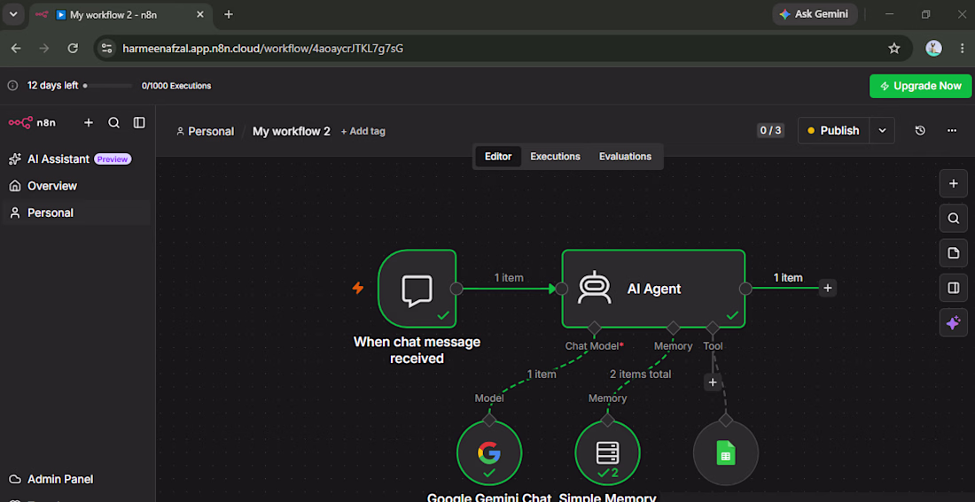Open Chrome three-dot menu

point(962,48)
